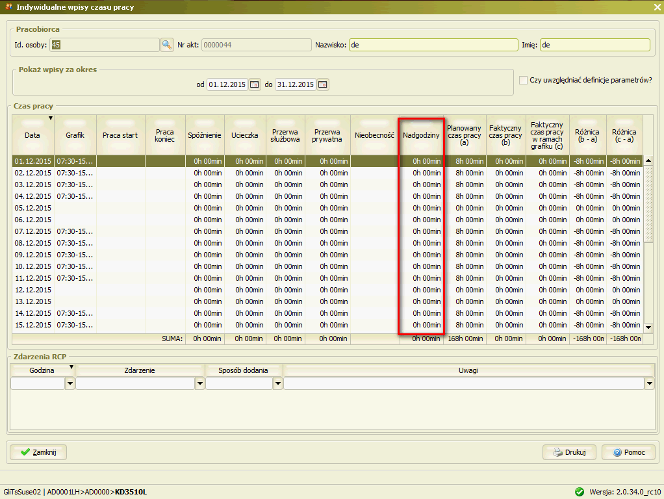This screenshot has height=499, width=664.
Task: Expand the Sposób dodania filter dropdown
Action: point(278,384)
